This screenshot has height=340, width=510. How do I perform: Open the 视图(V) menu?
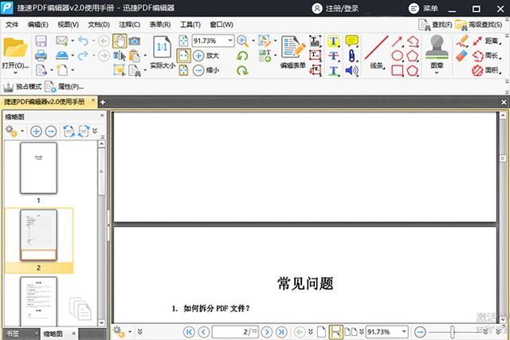tap(68, 25)
